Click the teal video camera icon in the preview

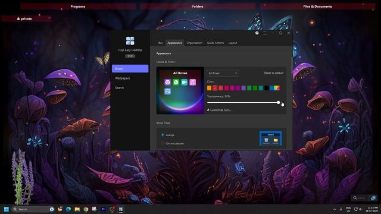click(184, 82)
